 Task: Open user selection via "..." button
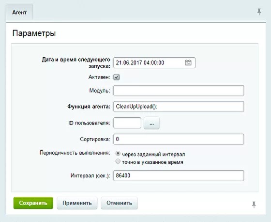coord(151,123)
